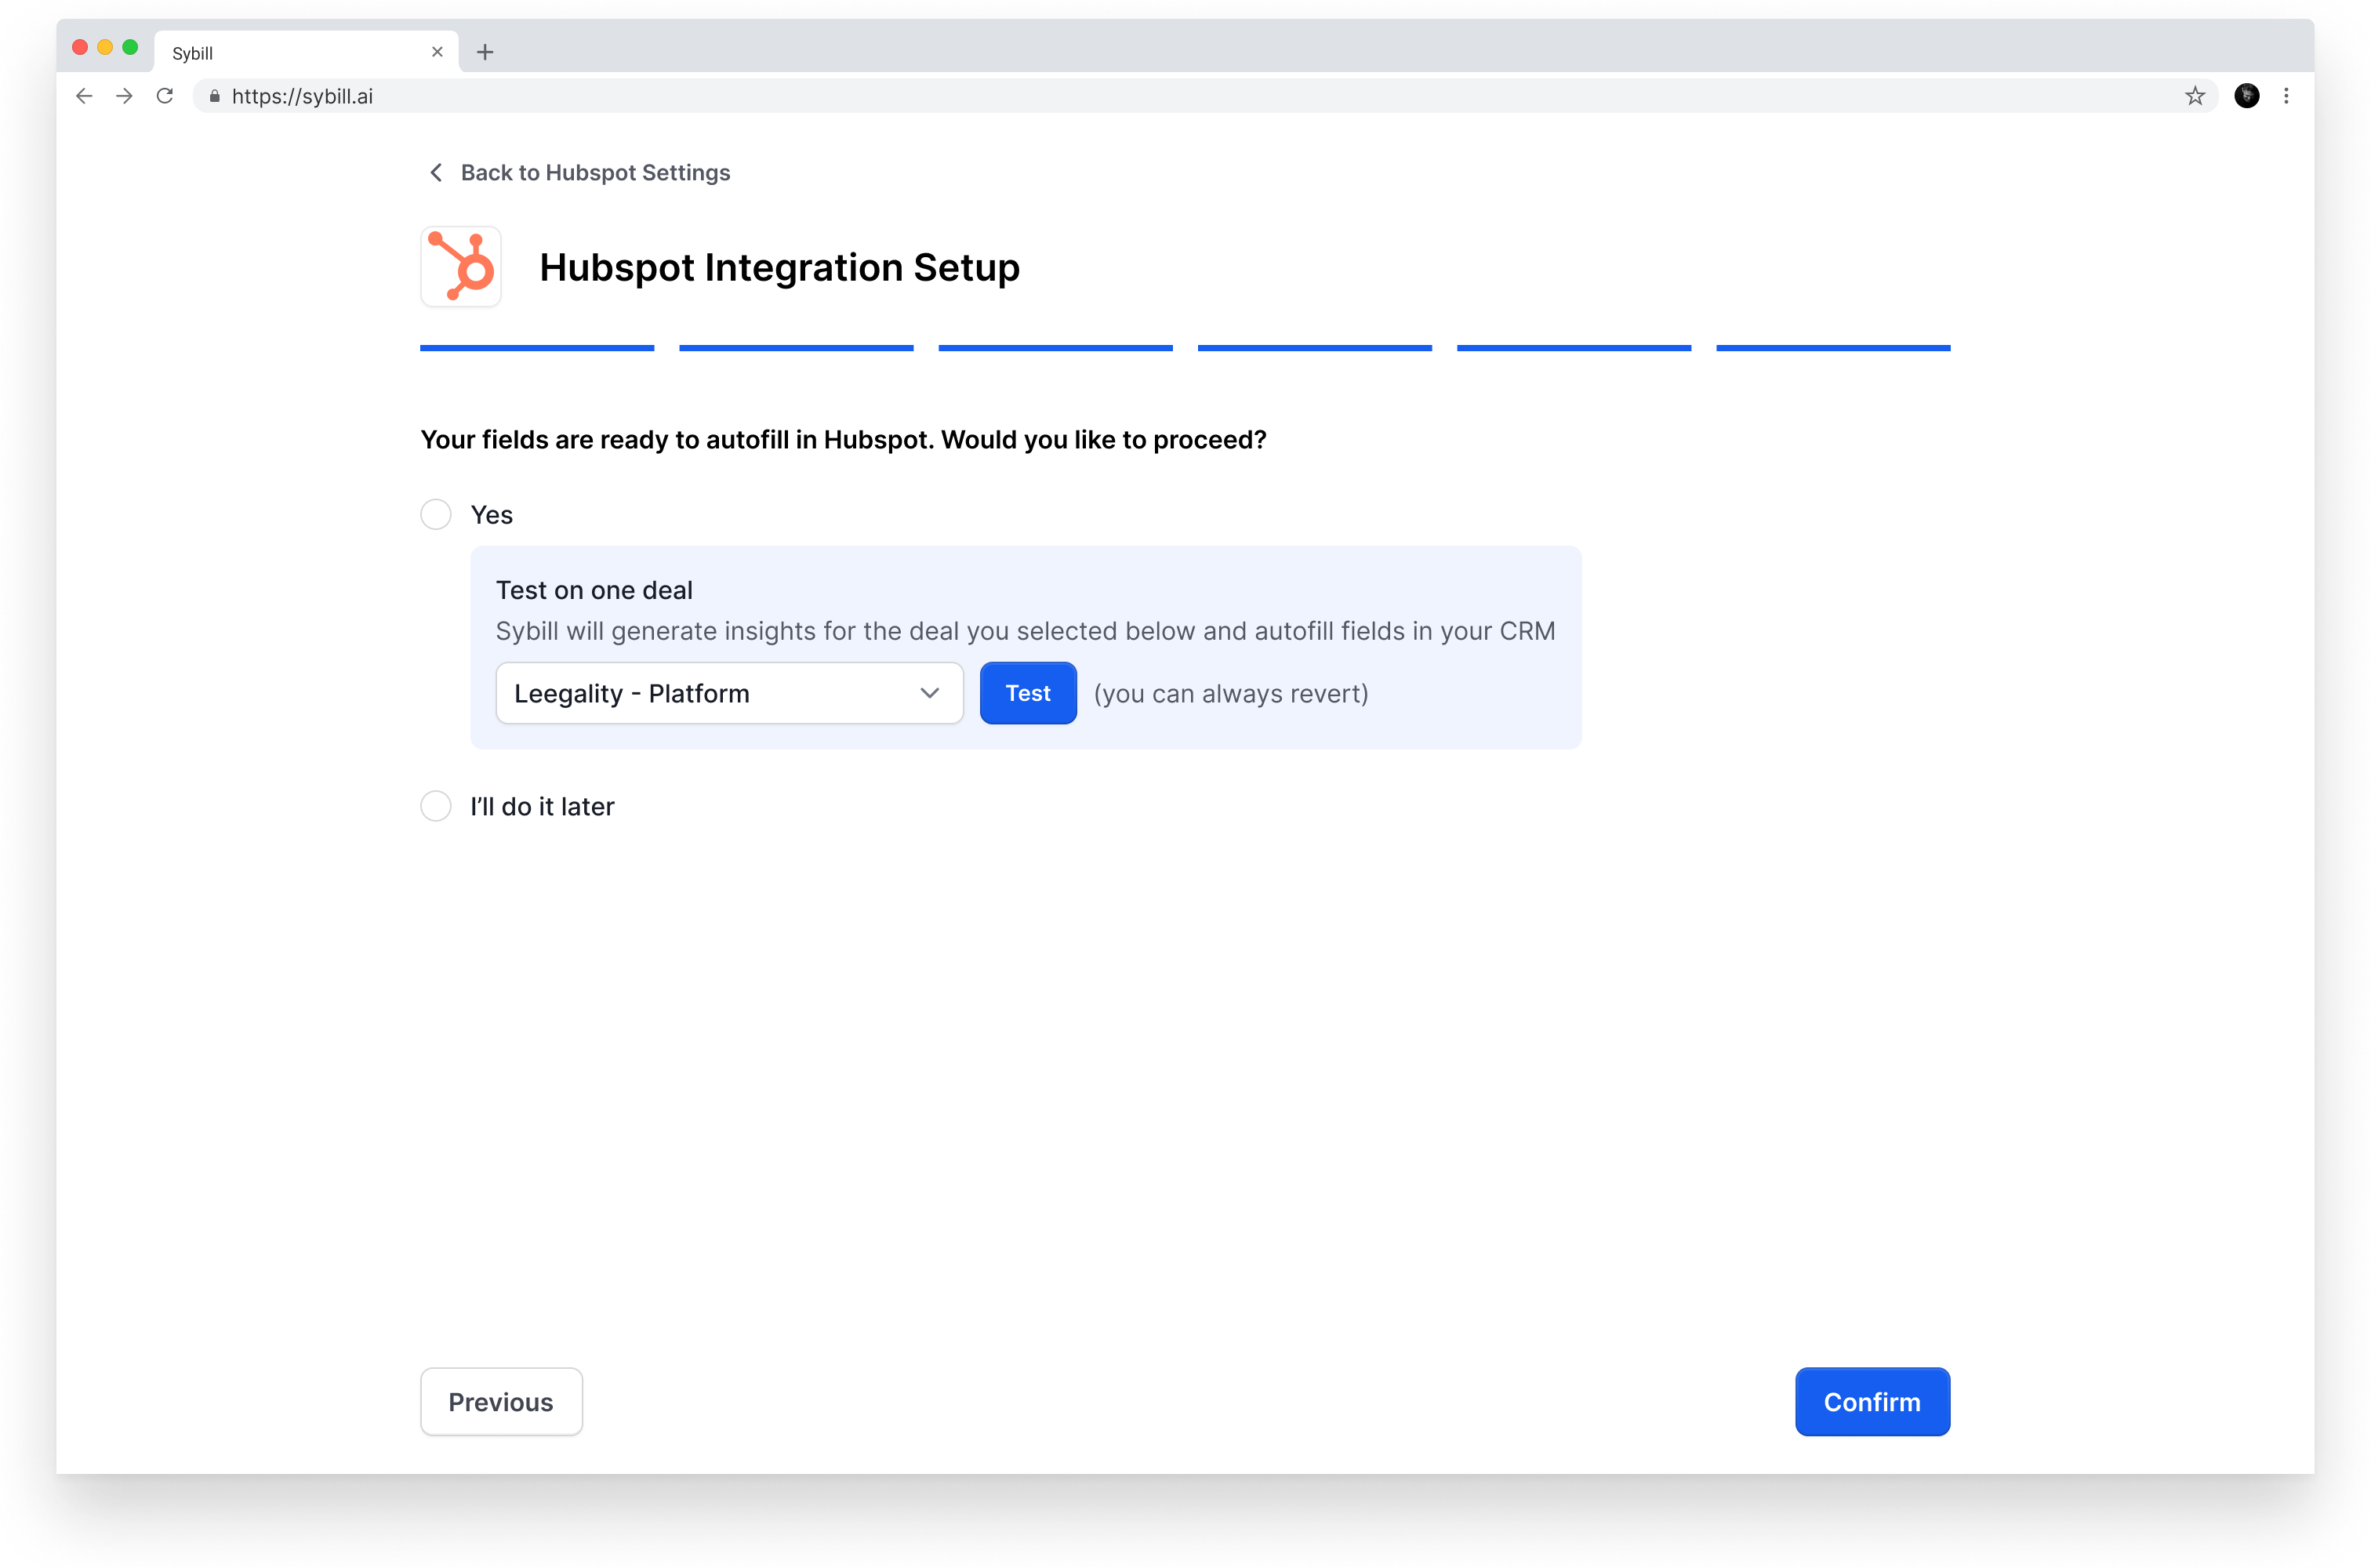The image size is (2371, 1568).
Task: Select the I'll do it later option
Action: coord(436,806)
